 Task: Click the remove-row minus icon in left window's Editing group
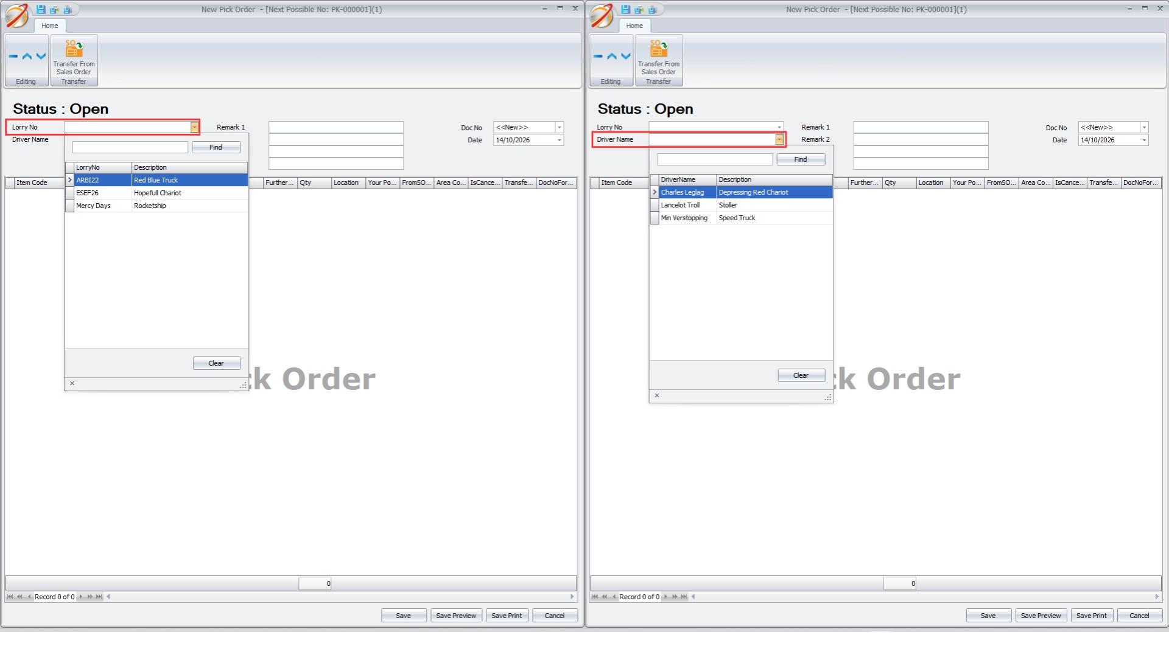click(13, 56)
